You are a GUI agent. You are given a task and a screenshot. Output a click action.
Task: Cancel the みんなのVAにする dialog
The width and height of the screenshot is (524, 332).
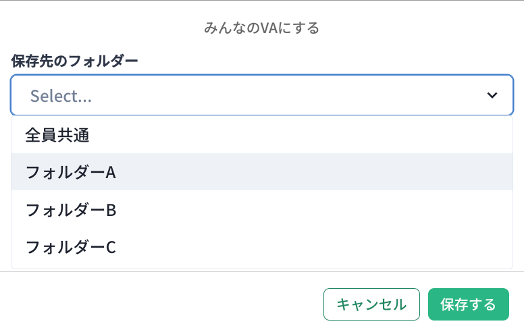click(x=371, y=304)
